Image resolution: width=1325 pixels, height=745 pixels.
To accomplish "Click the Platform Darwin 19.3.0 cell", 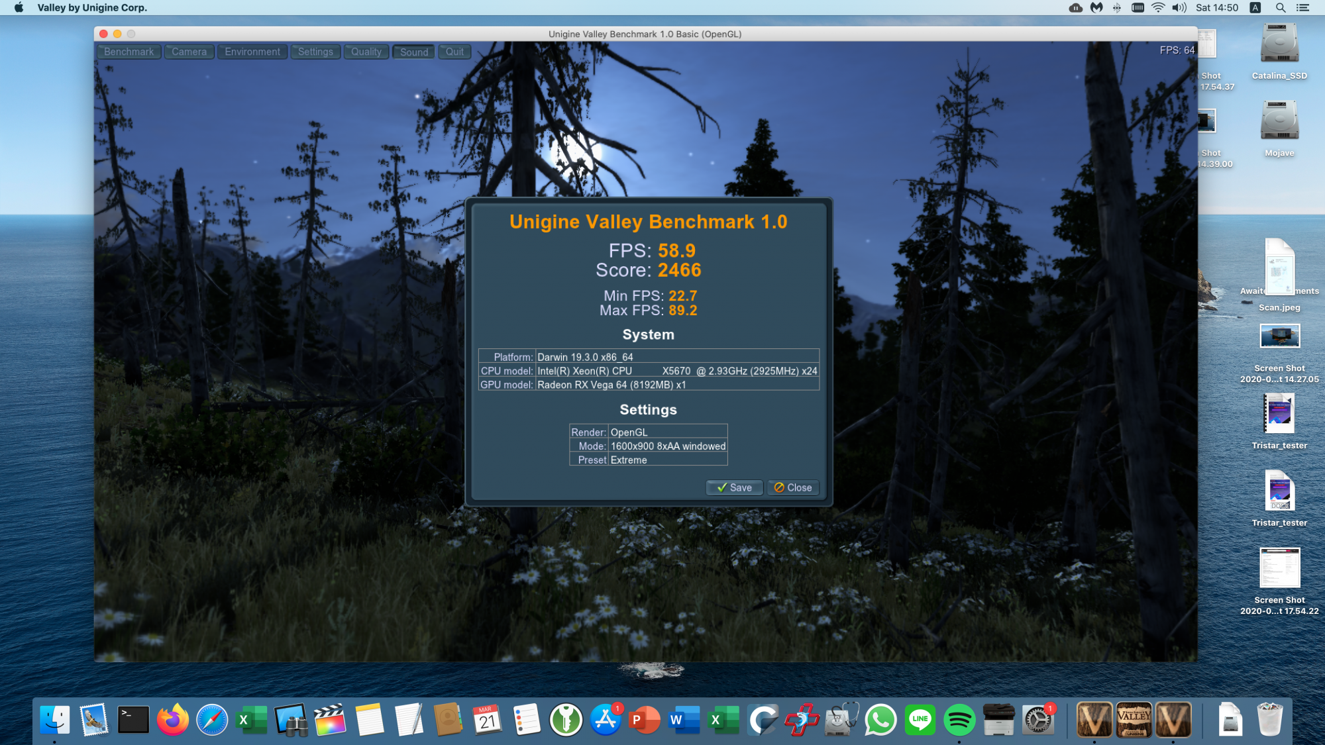I will 677,357.
